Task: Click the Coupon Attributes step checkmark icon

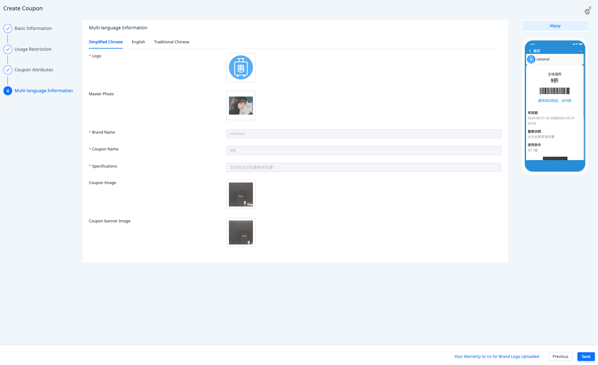Action: coord(8,70)
